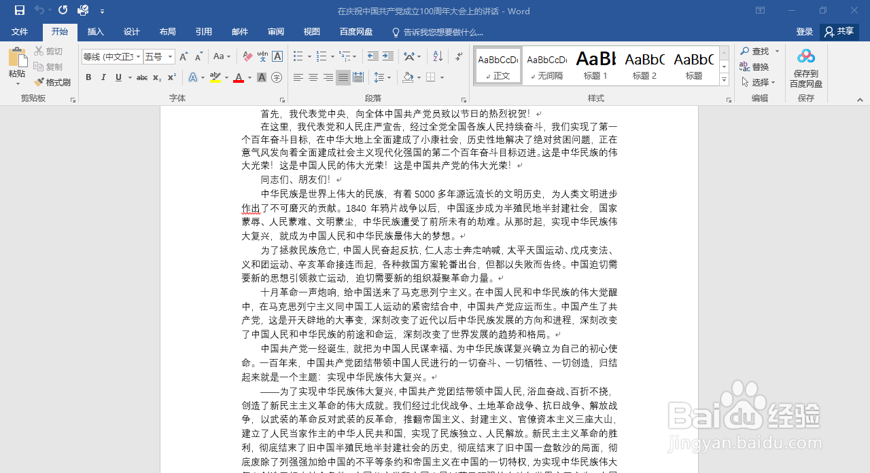This screenshot has width=870, height=473.
Task: Switch to the View (视图) tab
Action: [x=312, y=32]
